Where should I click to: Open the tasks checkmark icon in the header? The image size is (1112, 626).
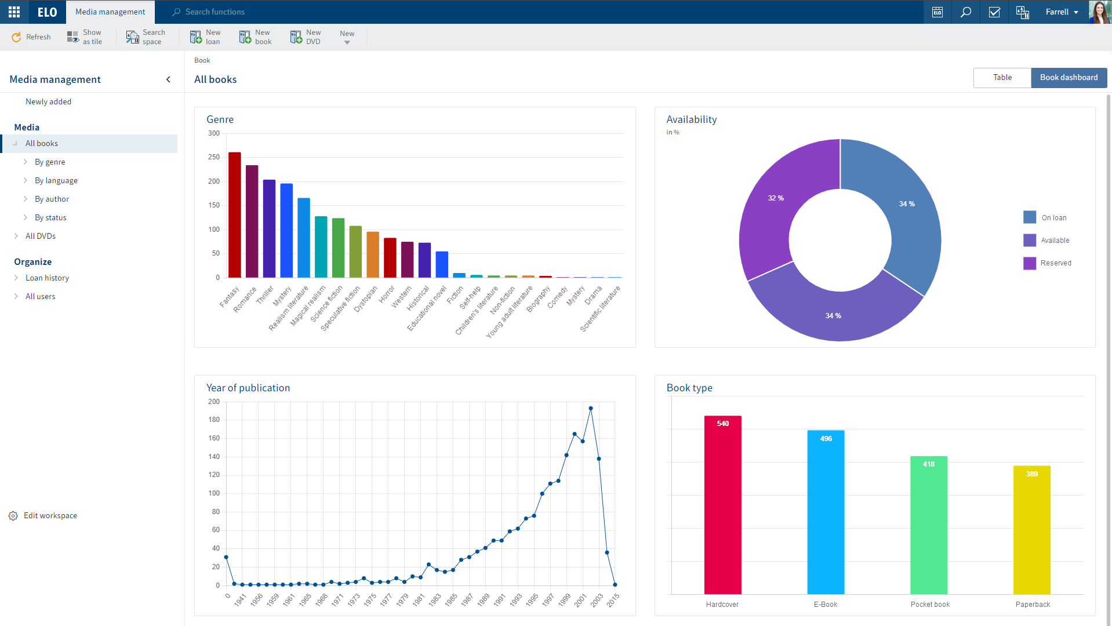994,12
